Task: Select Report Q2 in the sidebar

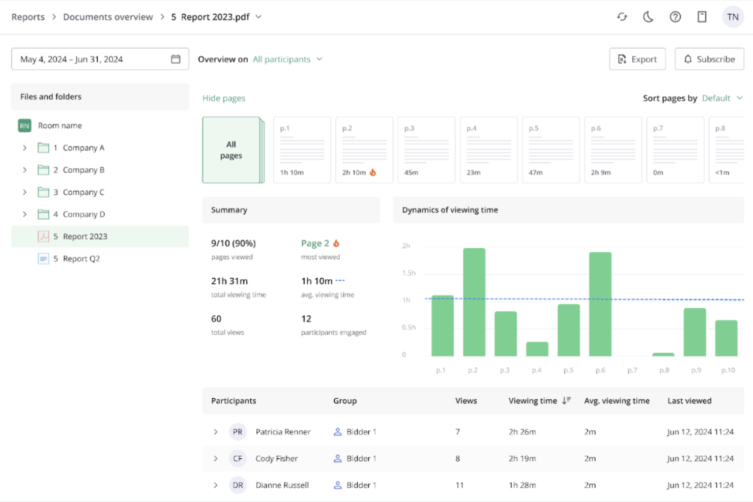Action: coord(80,258)
